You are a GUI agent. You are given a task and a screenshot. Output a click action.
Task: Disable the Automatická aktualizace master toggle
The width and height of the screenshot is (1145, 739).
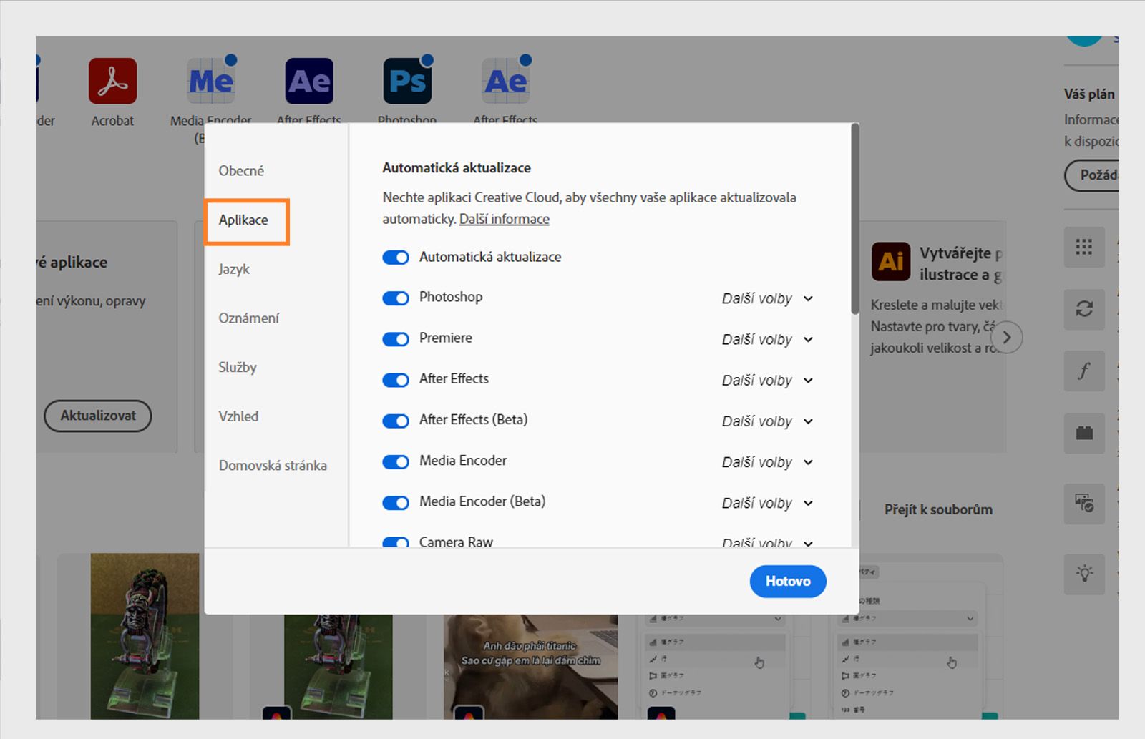pos(395,257)
